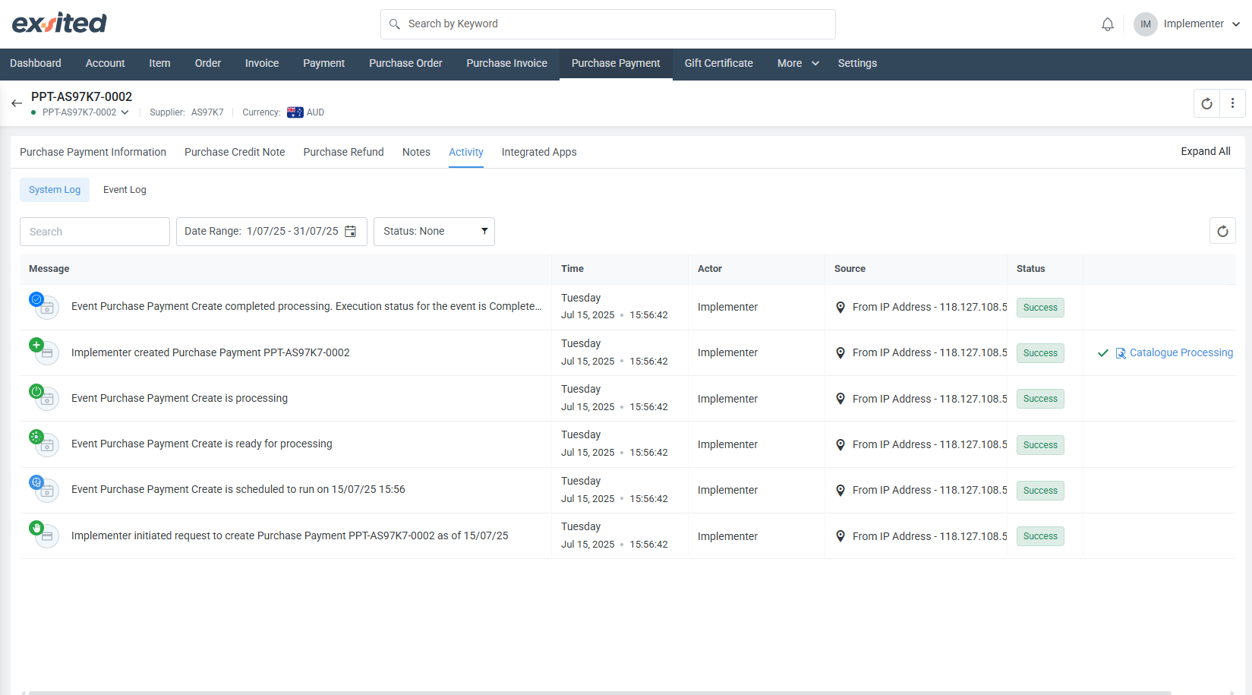Navigate to Purchase Invoice

pyautogui.click(x=507, y=64)
